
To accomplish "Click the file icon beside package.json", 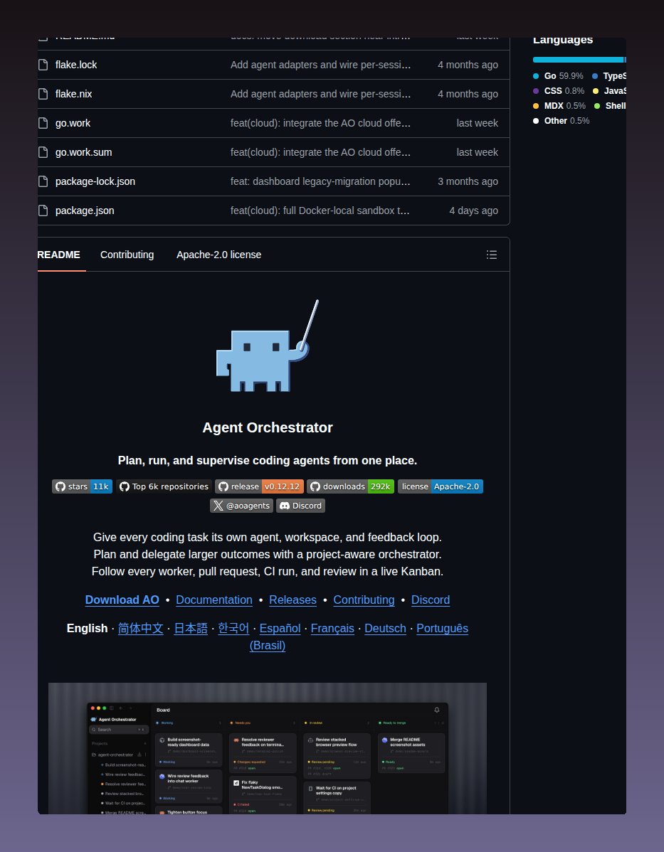I will (x=43, y=211).
